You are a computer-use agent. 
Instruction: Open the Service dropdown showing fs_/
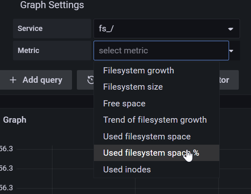click(x=167, y=29)
